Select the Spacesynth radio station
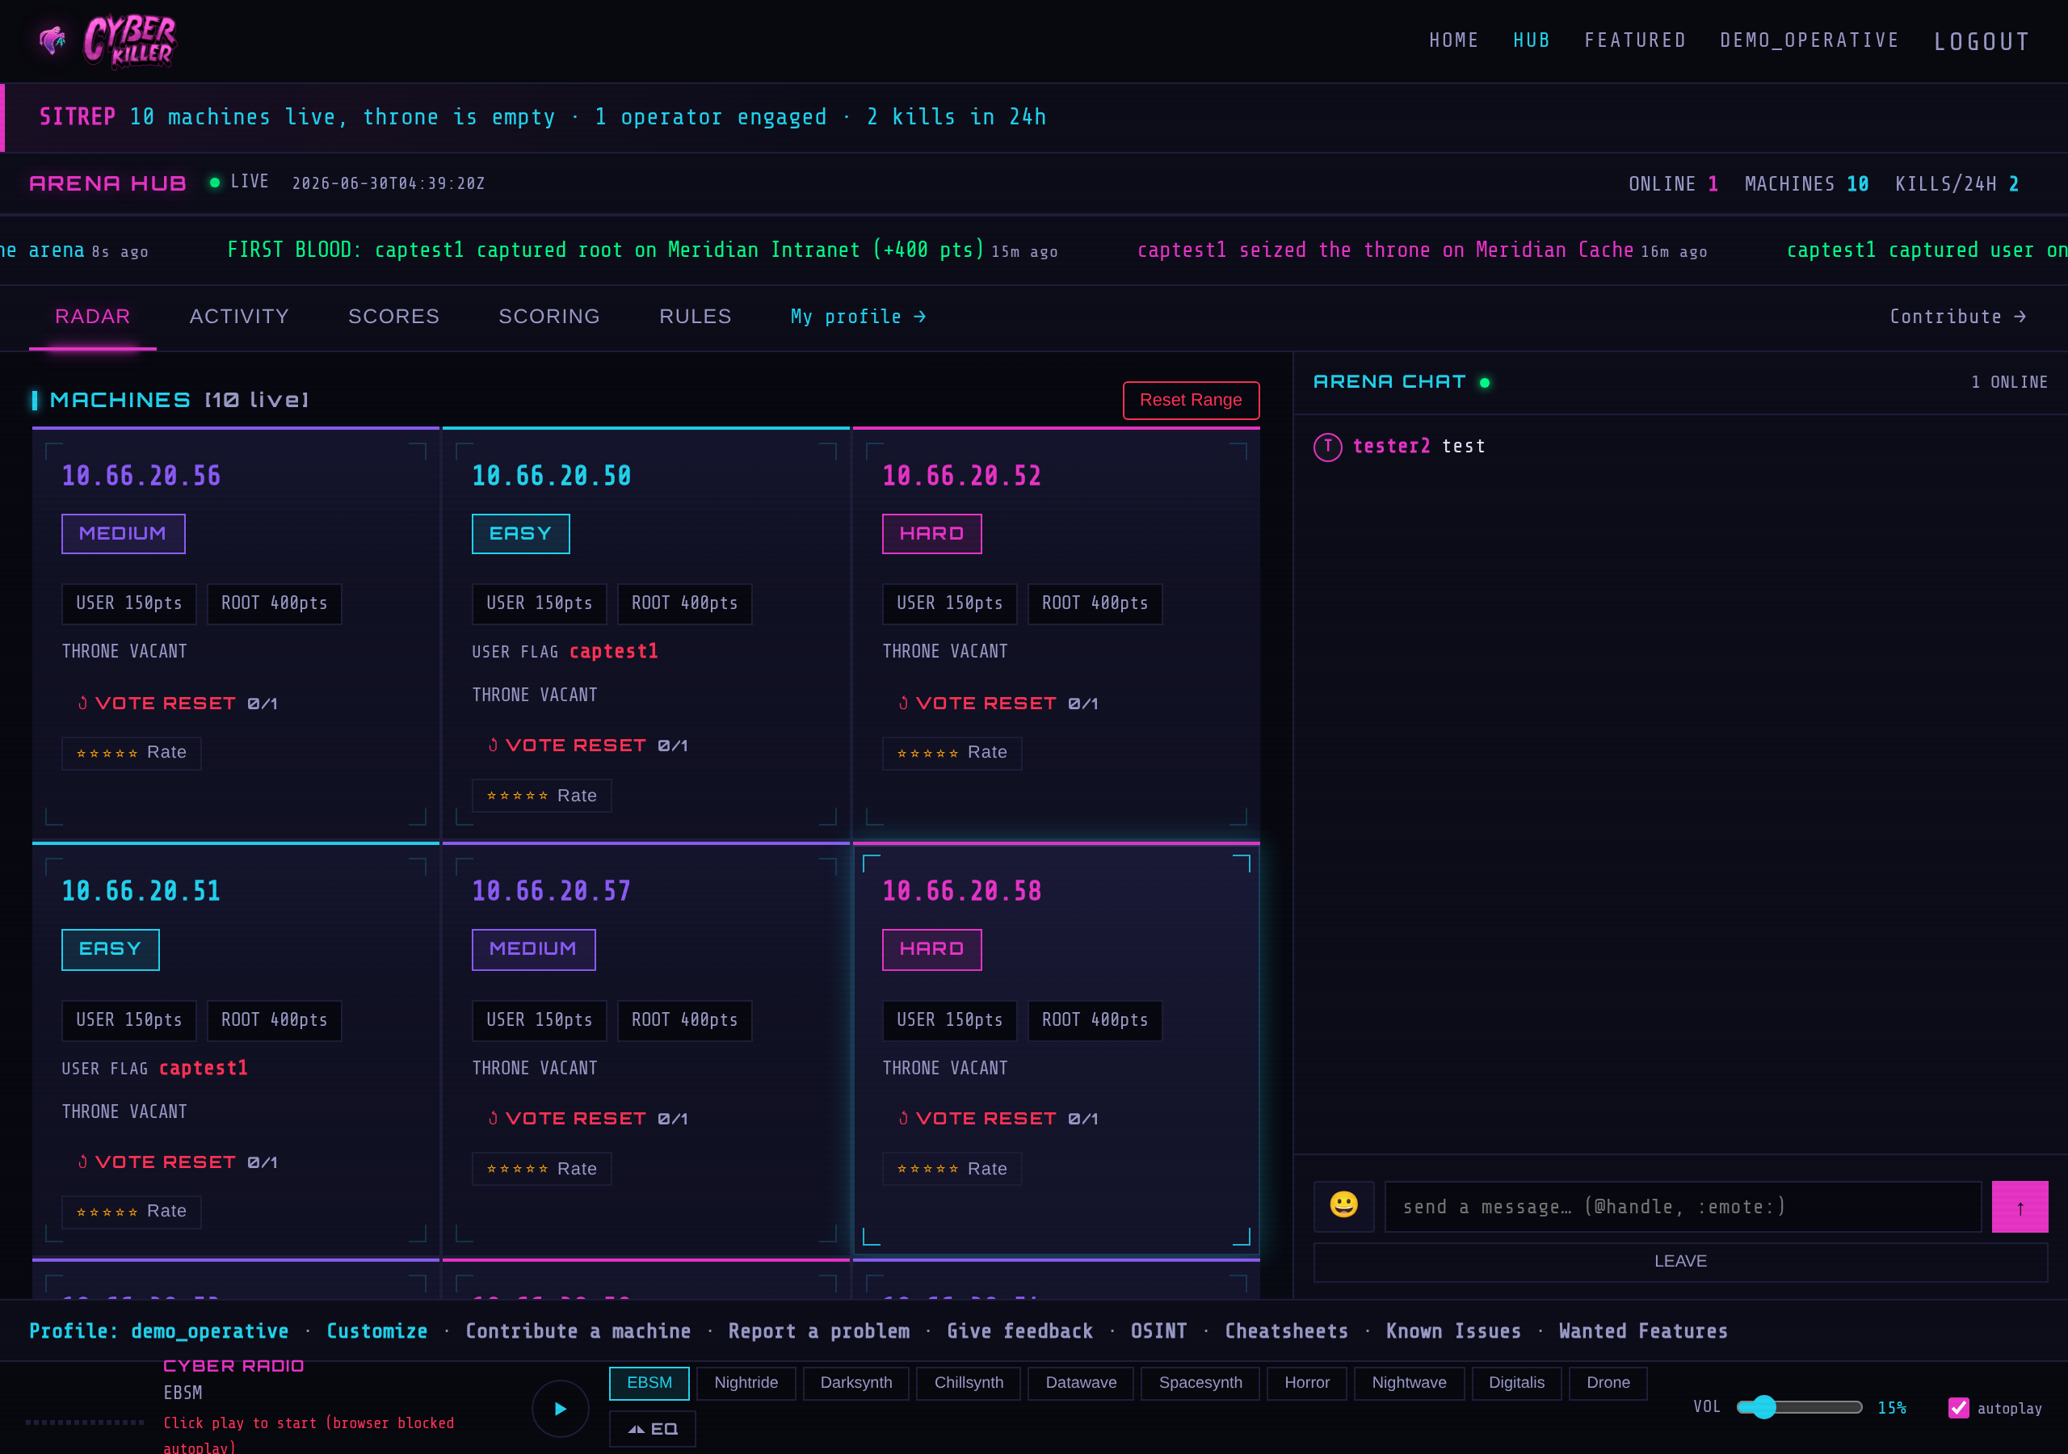The width and height of the screenshot is (2068, 1454). tap(1200, 1383)
